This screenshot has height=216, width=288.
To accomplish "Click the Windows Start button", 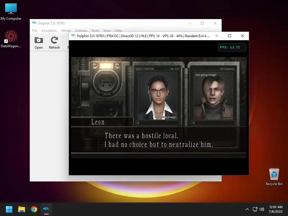I will point(9,209).
